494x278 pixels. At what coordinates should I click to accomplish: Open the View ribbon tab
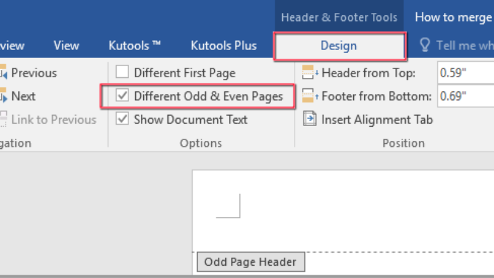pos(66,46)
